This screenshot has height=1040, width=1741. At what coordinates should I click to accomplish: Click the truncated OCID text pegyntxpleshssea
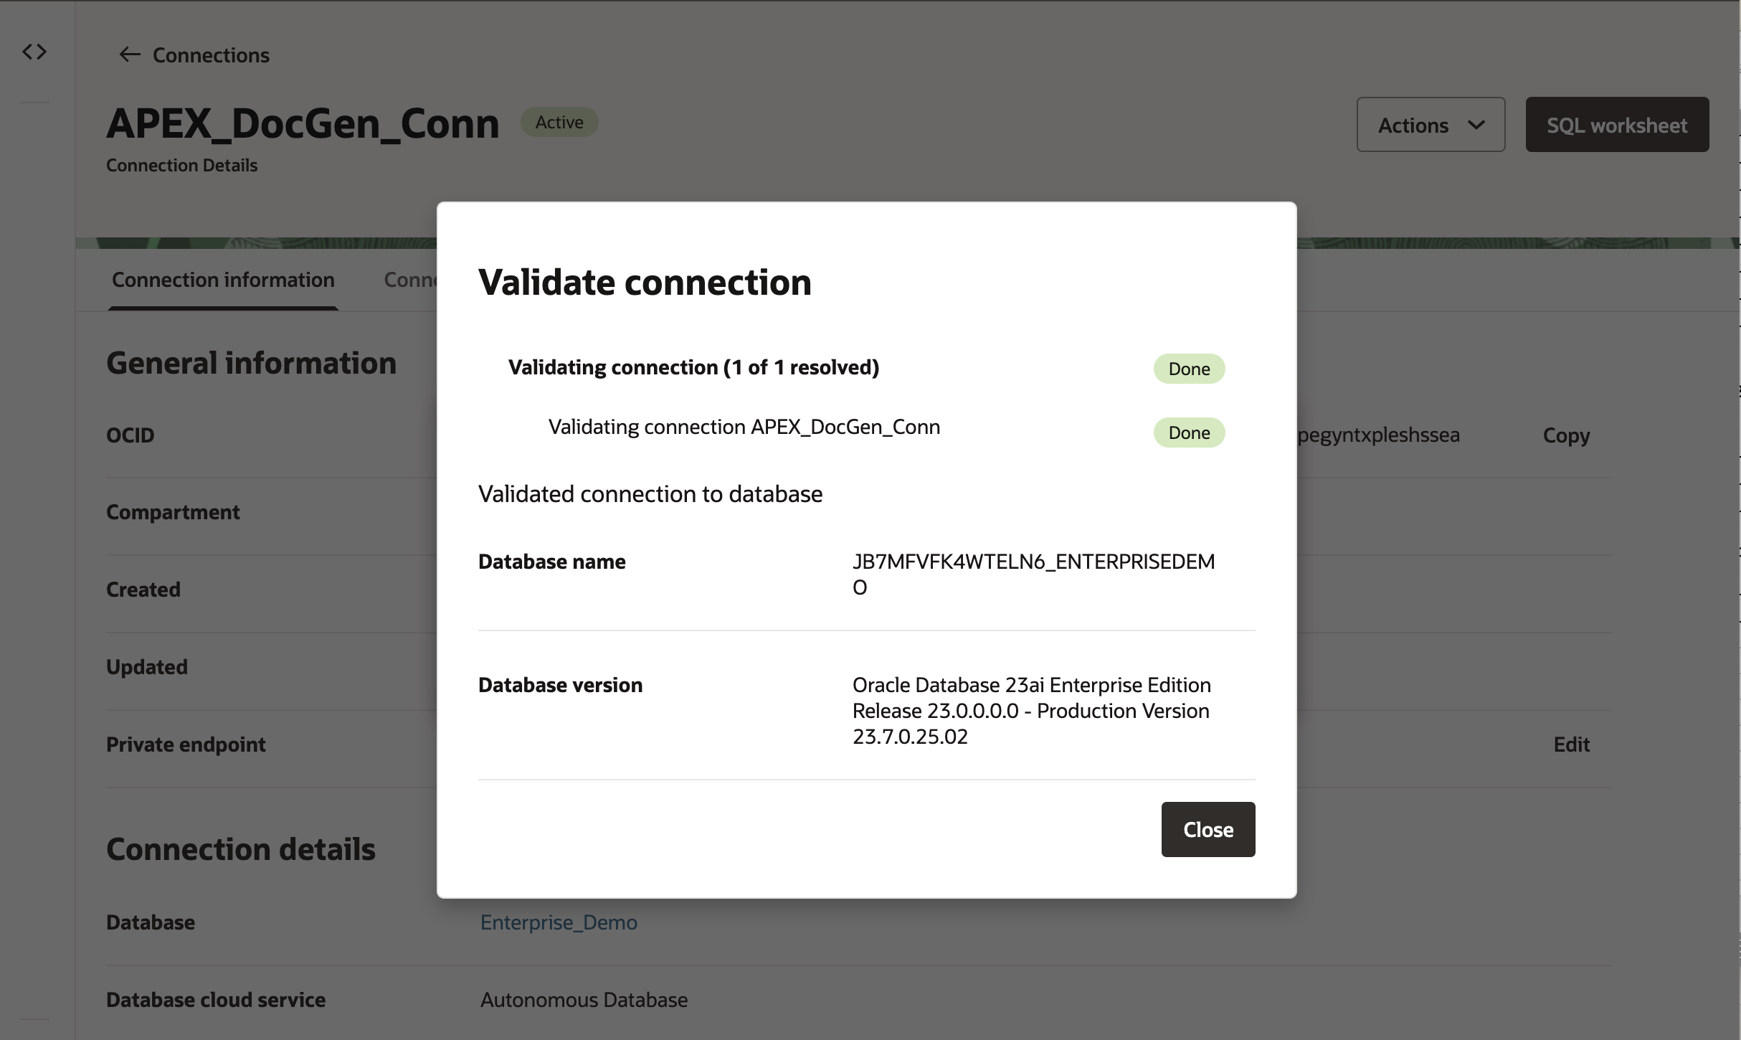pyautogui.click(x=1377, y=435)
